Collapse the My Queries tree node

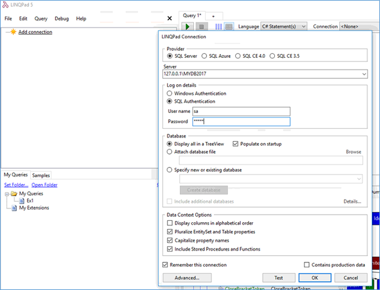(x=7, y=194)
